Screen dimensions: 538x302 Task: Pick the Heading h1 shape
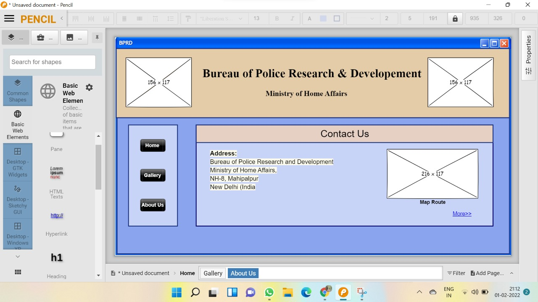pyautogui.click(x=57, y=264)
